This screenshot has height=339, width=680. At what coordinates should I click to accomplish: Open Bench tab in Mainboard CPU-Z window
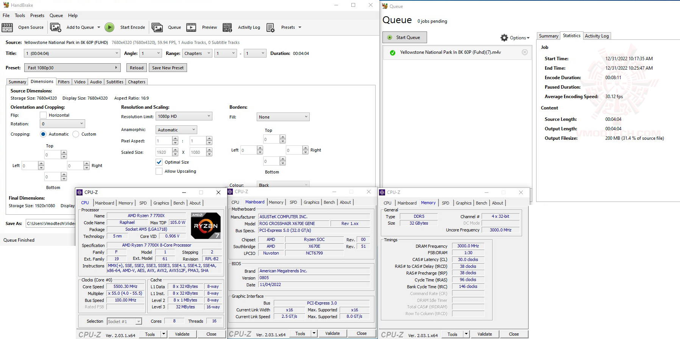pos(329,202)
